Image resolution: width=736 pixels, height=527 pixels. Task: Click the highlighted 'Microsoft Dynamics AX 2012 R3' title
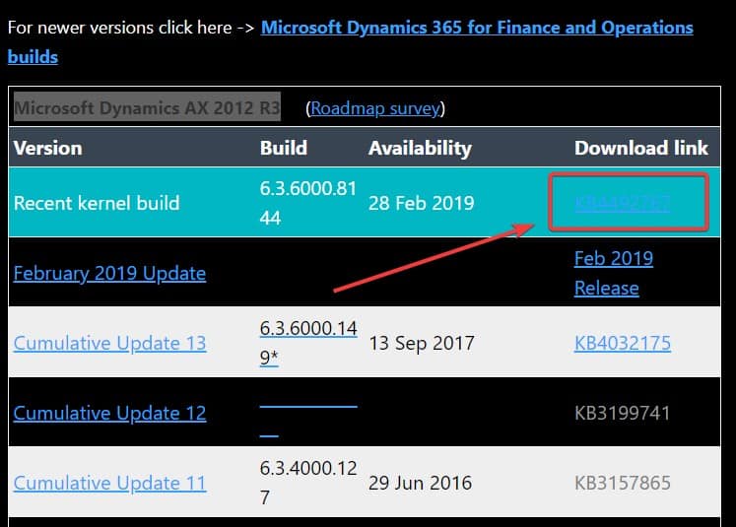pos(147,108)
